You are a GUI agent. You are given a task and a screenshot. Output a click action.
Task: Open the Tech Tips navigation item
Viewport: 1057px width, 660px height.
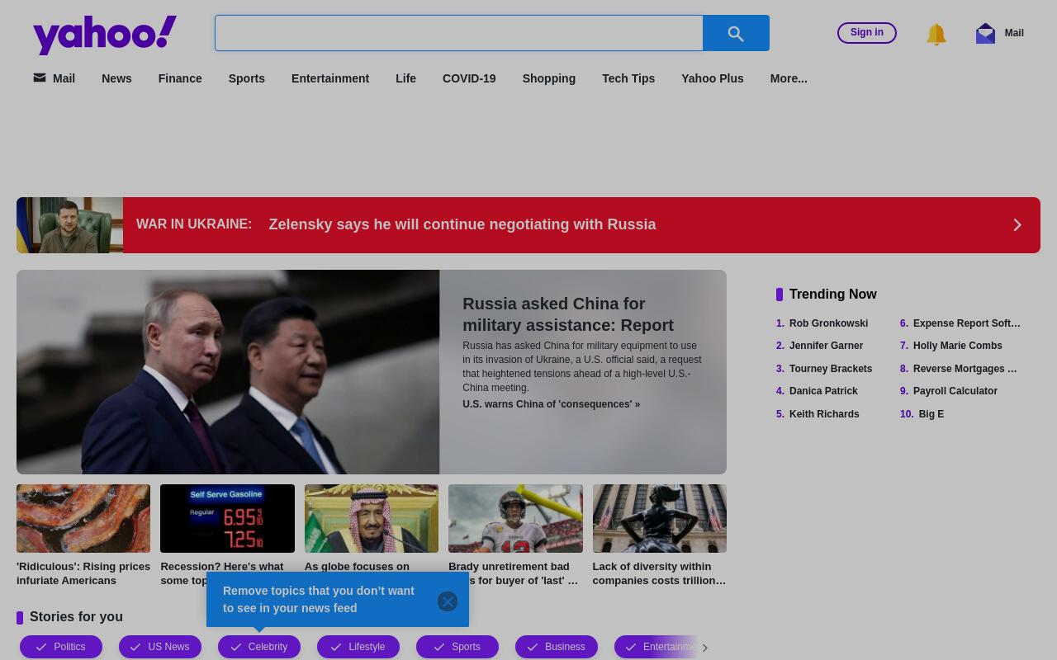(628, 78)
